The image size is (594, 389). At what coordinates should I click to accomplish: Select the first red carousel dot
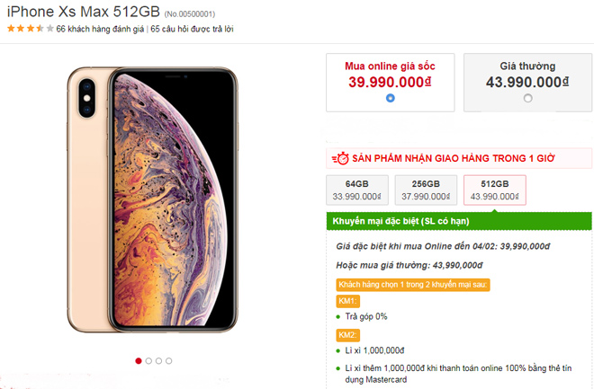tap(139, 361)
